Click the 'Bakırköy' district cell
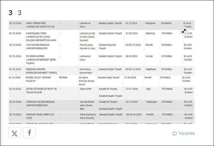 point(150,33)
